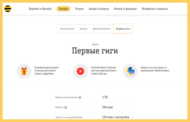Switch to the Двойной Анлим tab
The width and height of the screenshot is (190, 122).
click(x=102, y=29)
